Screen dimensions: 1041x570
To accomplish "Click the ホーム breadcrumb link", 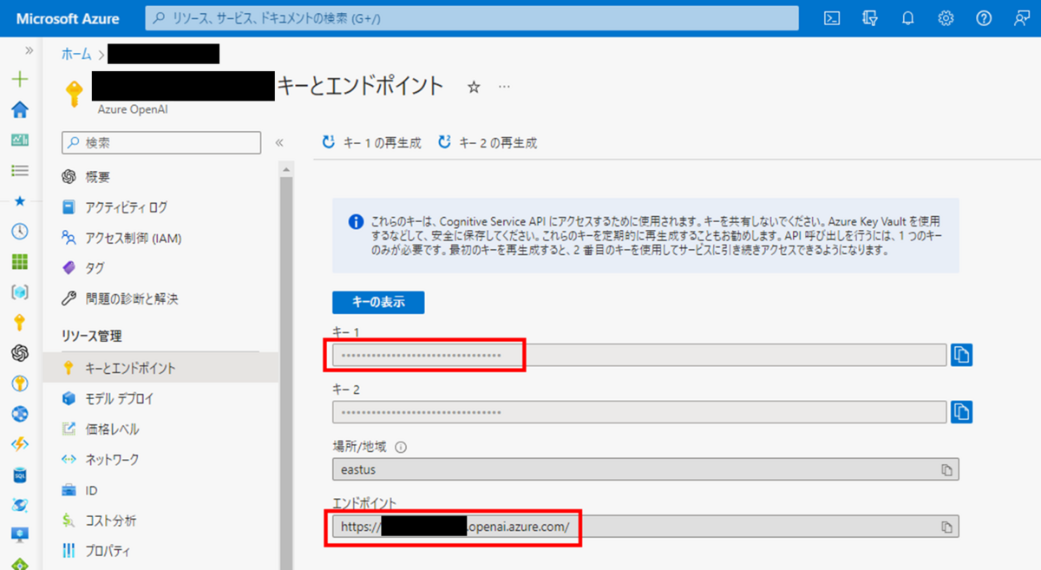I will tap(75, 54).
